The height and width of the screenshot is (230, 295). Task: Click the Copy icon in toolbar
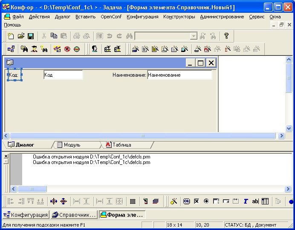pos(54,37)
